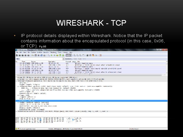Screen dimensions: 183x137
Task: Click the Restart Capture toolbar icon
Action: (28, 55)
